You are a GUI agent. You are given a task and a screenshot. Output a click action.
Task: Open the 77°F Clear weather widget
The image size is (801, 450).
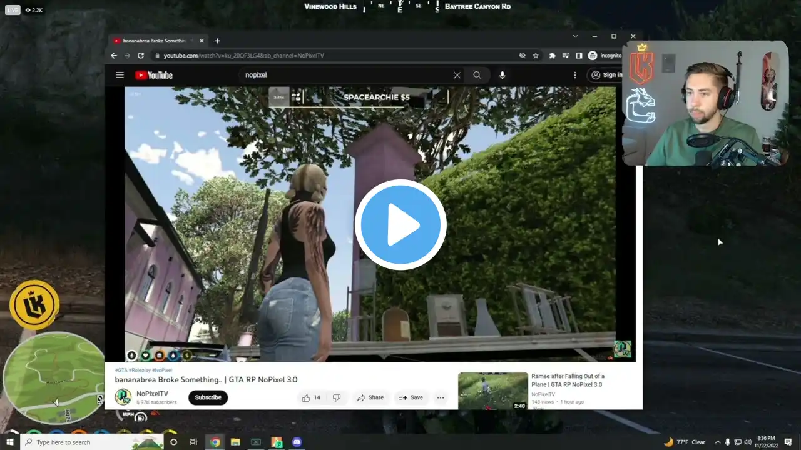(x=684, y=442)
